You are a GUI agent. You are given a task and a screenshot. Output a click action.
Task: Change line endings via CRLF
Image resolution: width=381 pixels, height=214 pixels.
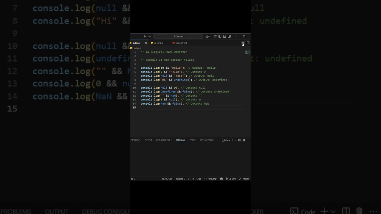pos(199,179)
